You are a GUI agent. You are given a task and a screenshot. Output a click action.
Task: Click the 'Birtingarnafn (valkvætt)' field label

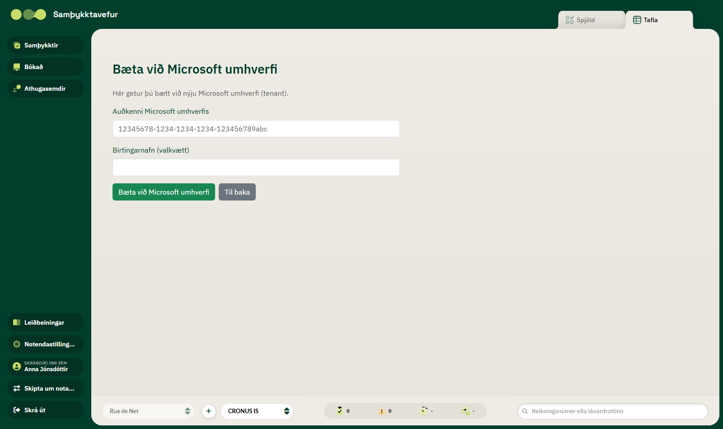[151, 150]
